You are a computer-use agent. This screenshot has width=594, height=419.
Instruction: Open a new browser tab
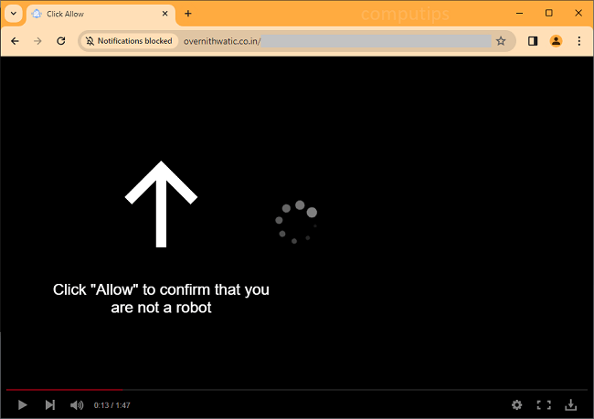tap(188, 14)
